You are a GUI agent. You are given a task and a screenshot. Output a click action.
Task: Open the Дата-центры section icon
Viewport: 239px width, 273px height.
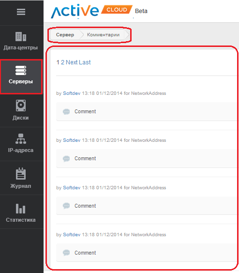21,37
